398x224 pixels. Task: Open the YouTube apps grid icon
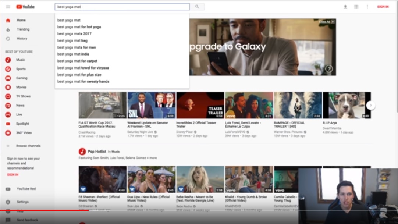click(356, 7)
